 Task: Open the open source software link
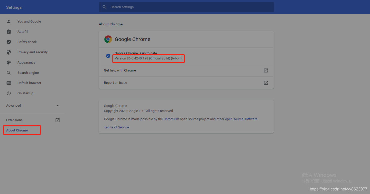pos(241,119)
